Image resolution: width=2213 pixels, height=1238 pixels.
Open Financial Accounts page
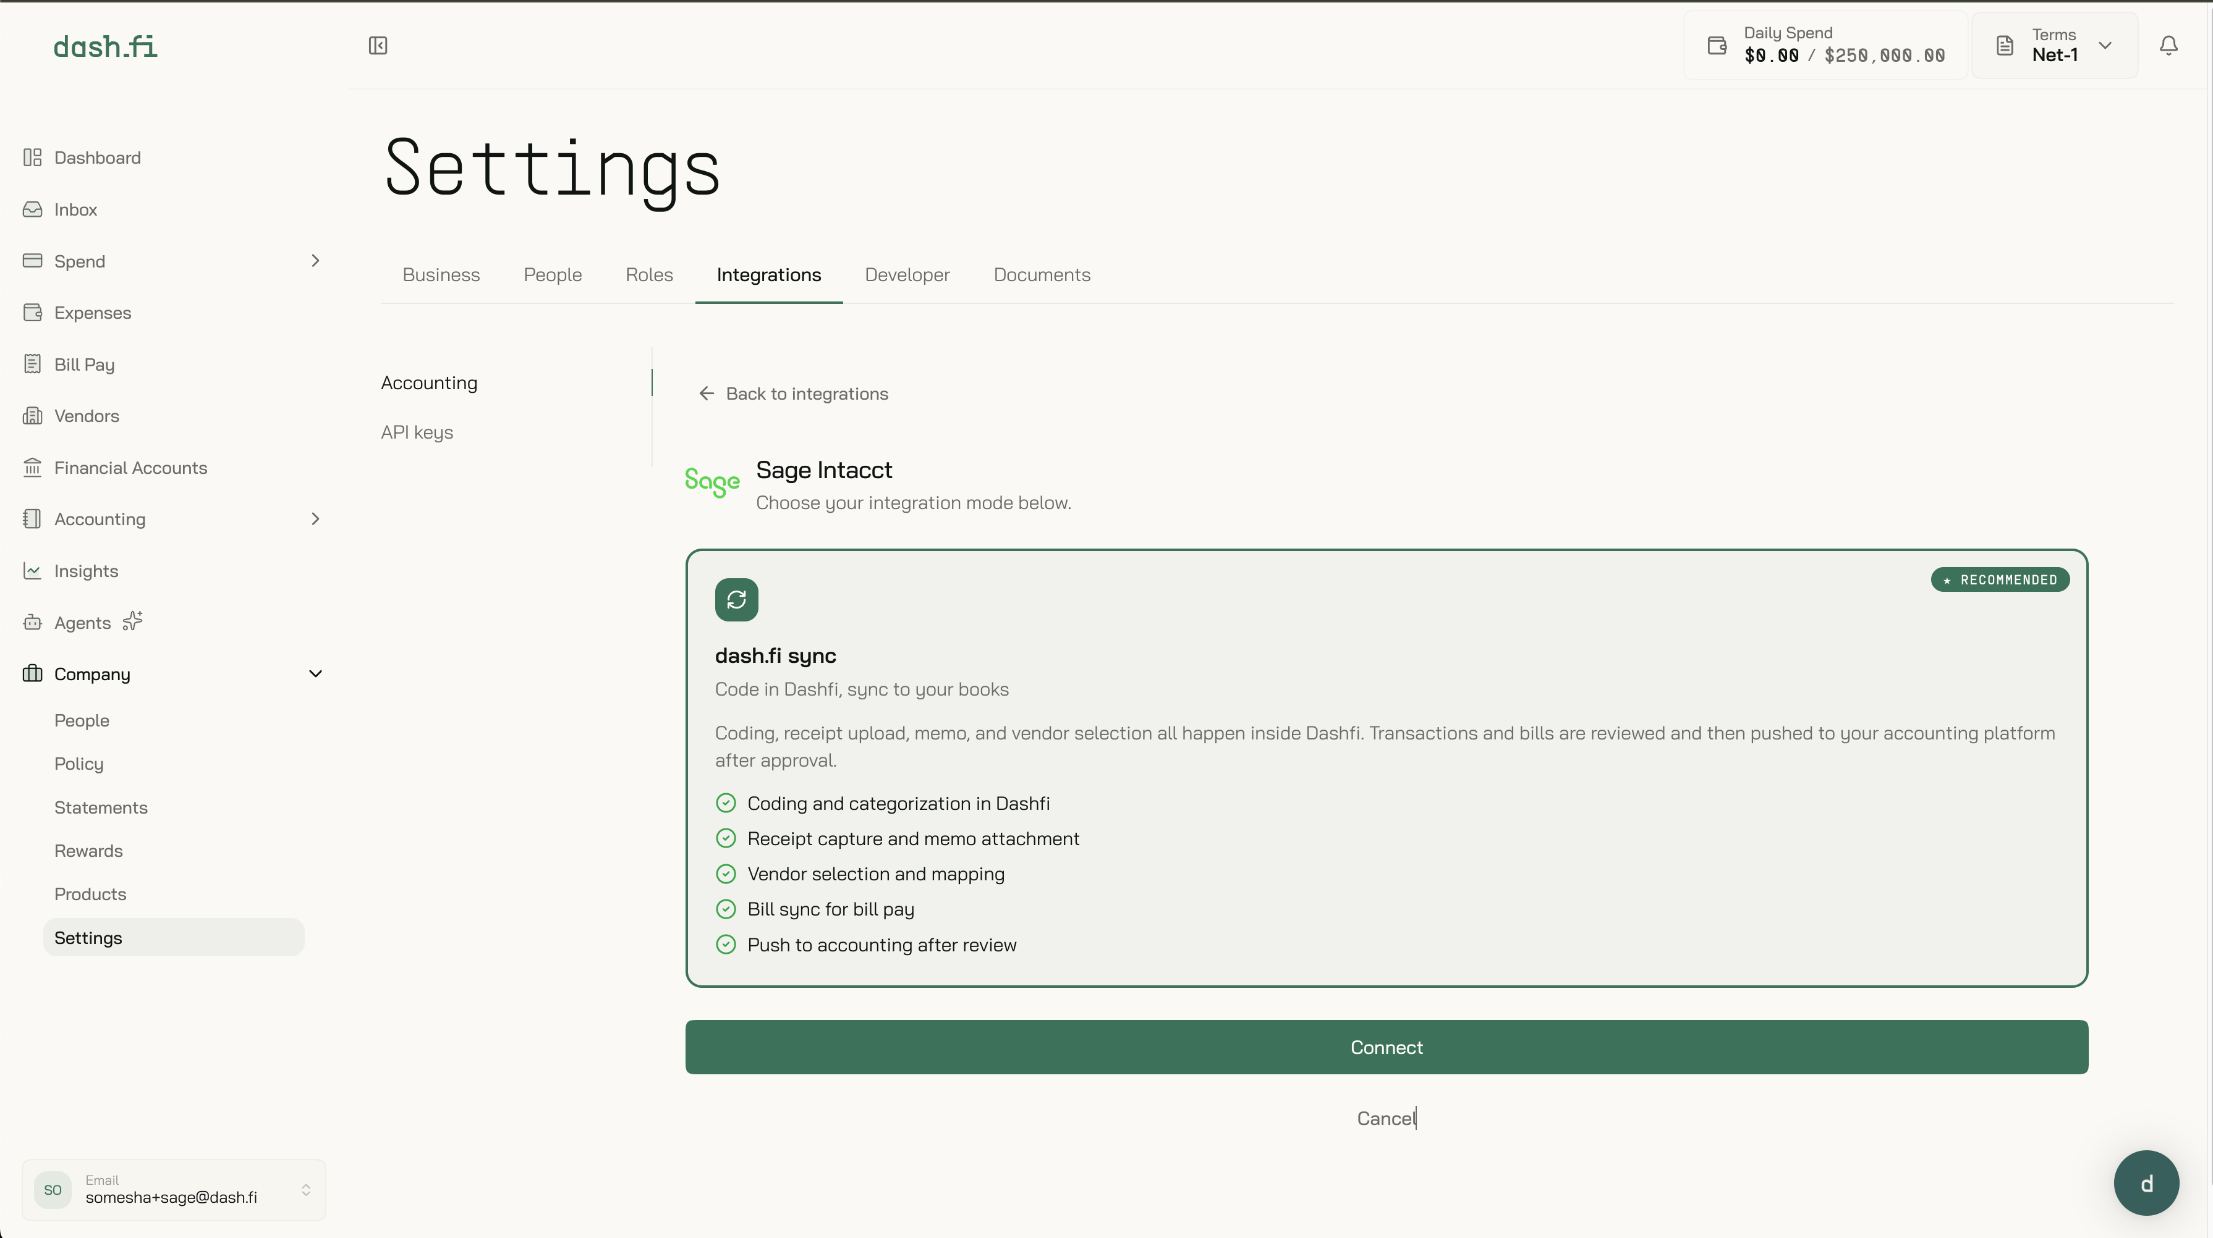coord(130,468)
